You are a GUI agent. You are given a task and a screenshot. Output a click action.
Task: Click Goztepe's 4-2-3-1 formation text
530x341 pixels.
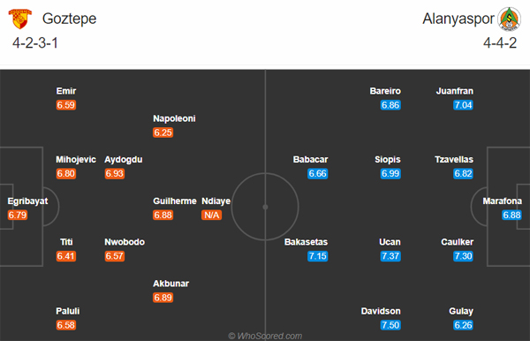35,43
